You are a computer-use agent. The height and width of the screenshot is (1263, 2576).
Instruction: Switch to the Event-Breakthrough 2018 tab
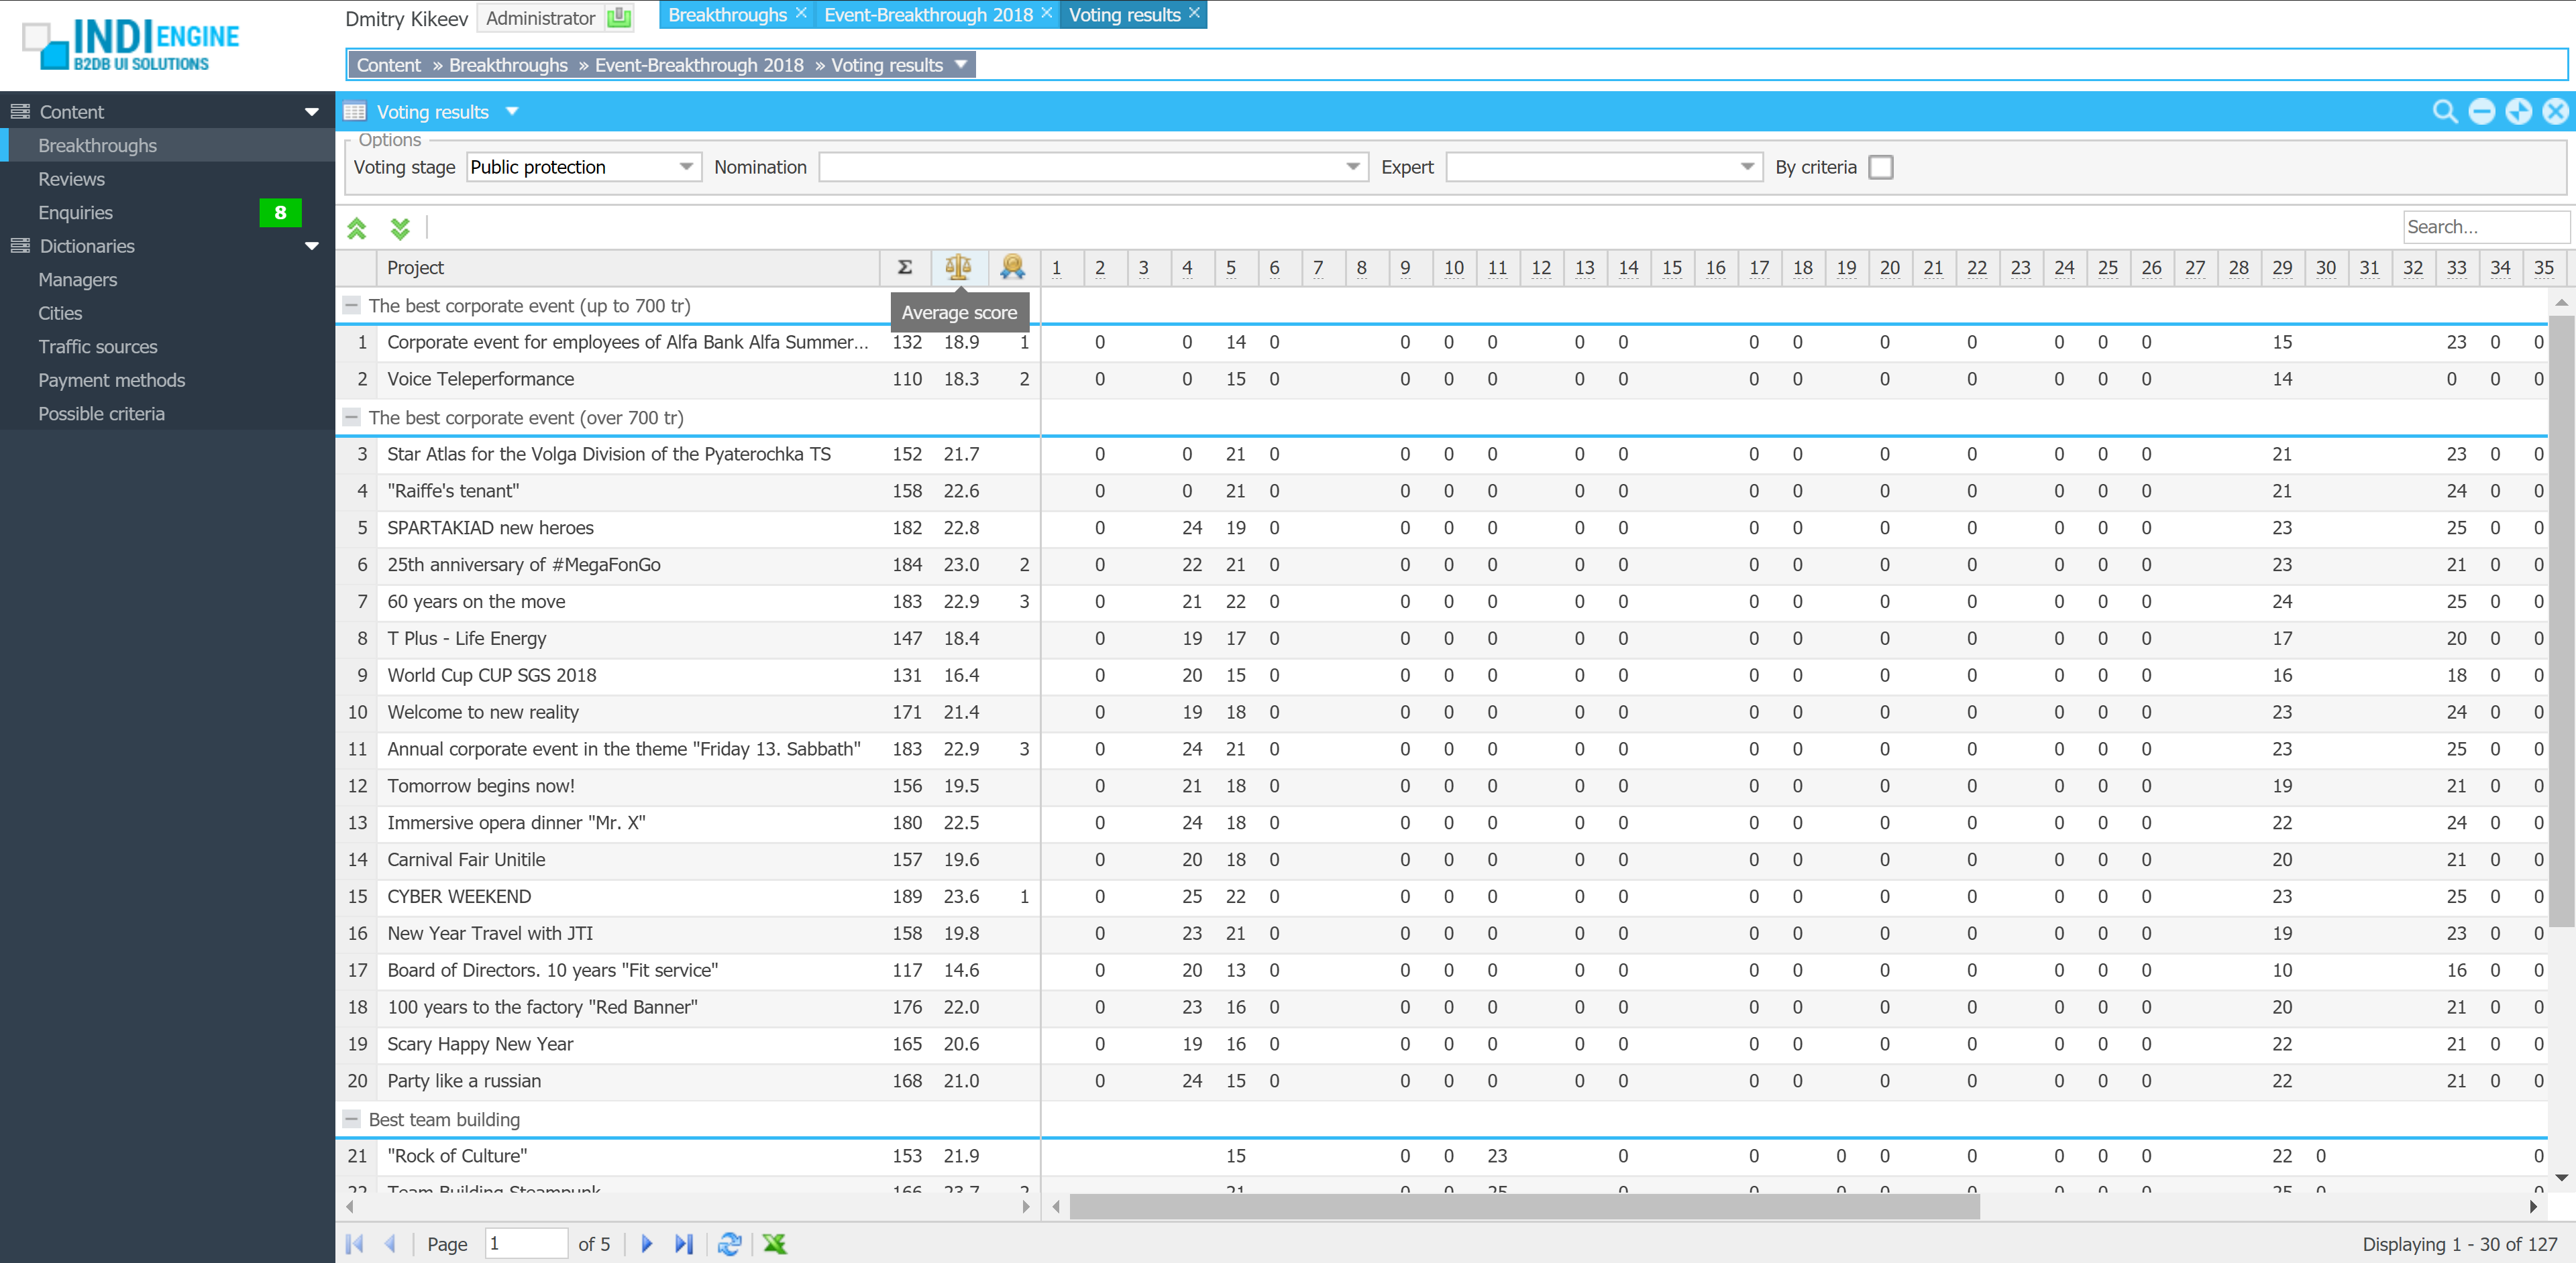(x=927, y=15)
